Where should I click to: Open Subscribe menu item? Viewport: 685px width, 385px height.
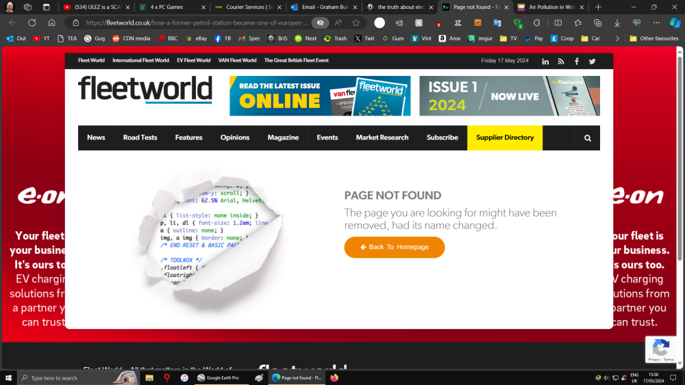click(x=442, y=137)
